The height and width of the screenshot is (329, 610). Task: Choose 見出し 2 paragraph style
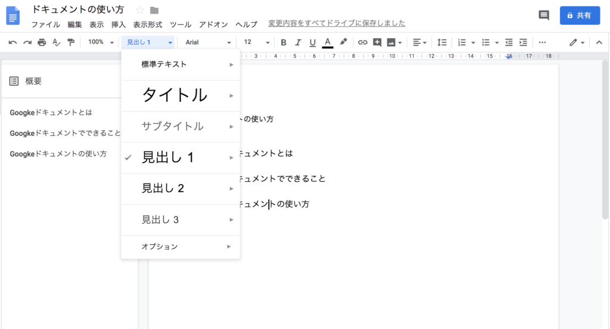180,188
